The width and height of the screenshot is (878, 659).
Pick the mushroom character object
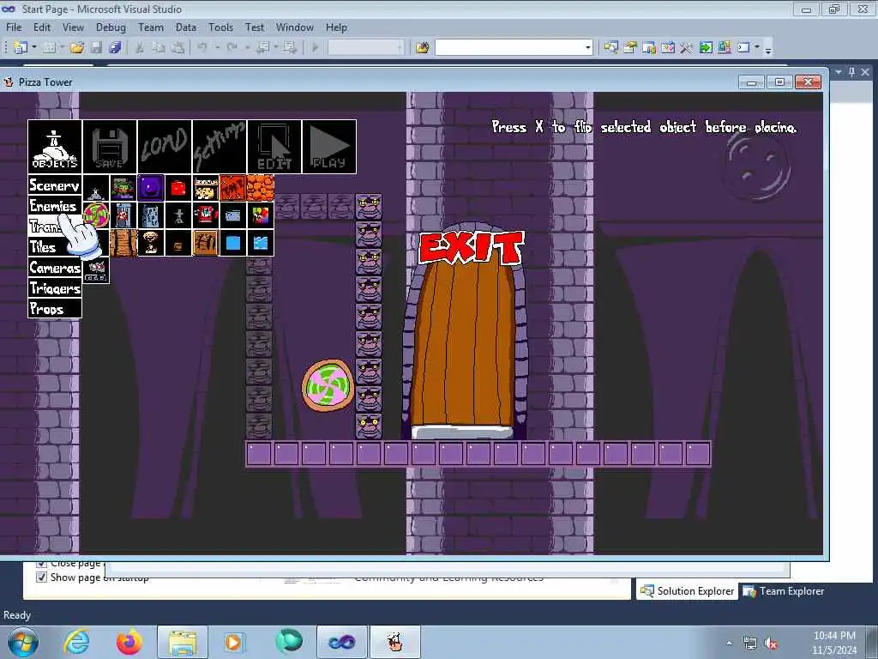pos(151,243)
